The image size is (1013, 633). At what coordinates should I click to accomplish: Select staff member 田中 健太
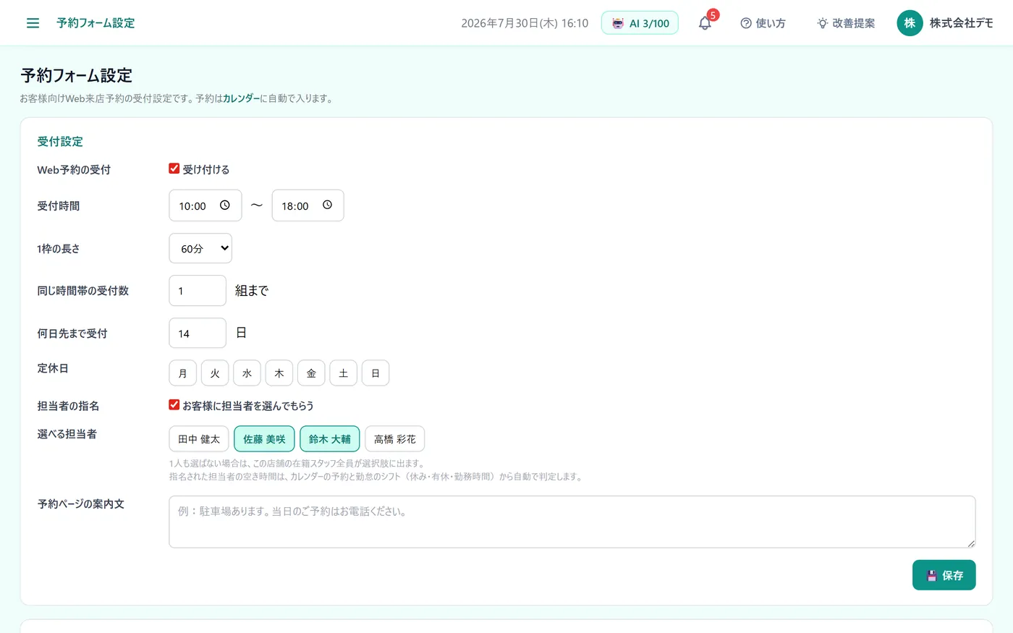[x=199, y=439]
